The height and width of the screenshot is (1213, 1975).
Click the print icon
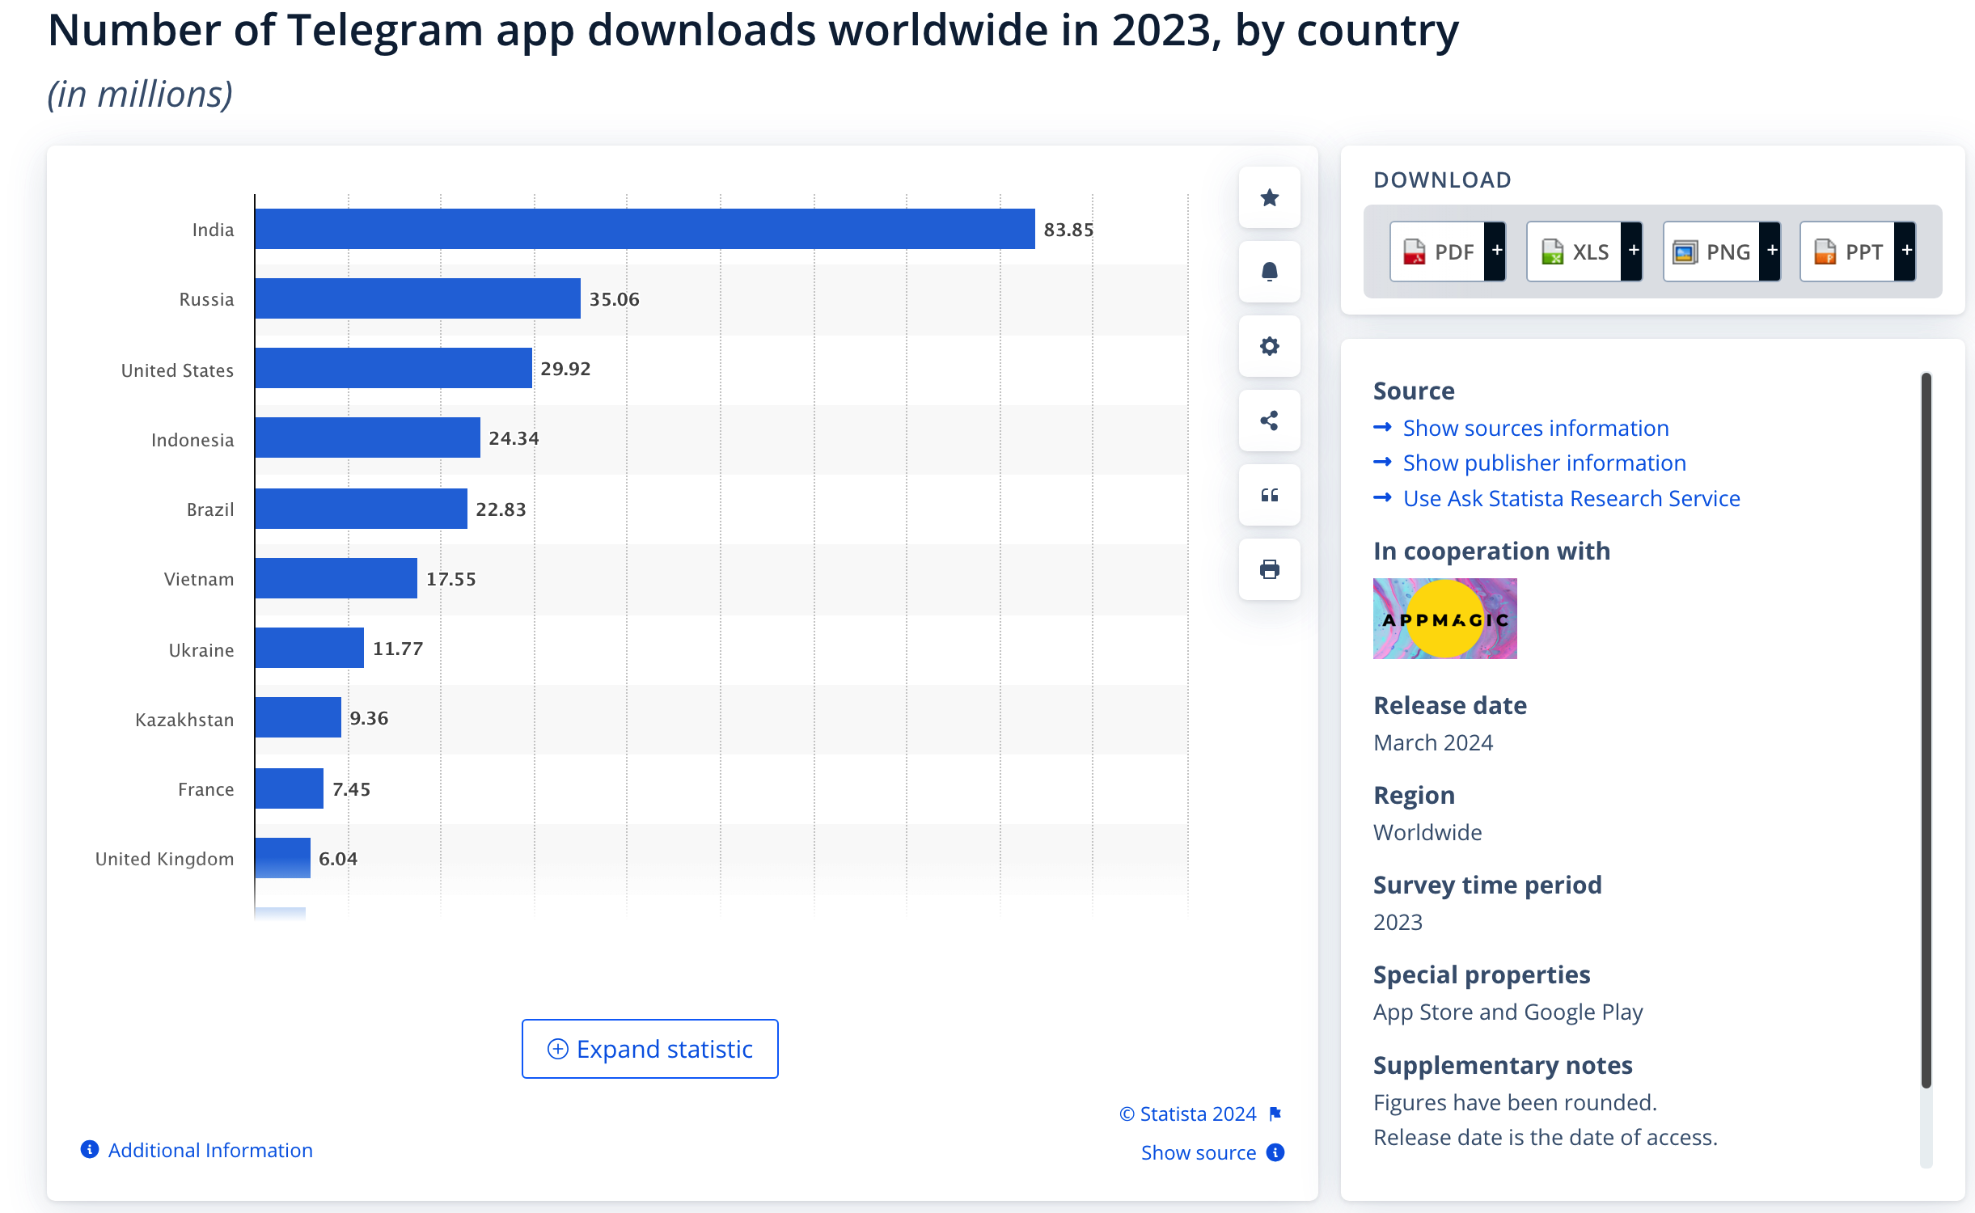tap(1269, 569)
